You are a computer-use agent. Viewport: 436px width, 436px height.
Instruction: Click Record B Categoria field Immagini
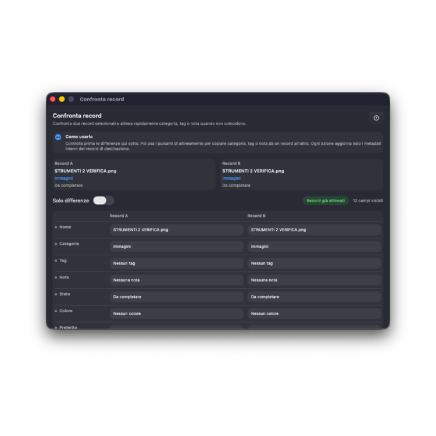[314, 246]
